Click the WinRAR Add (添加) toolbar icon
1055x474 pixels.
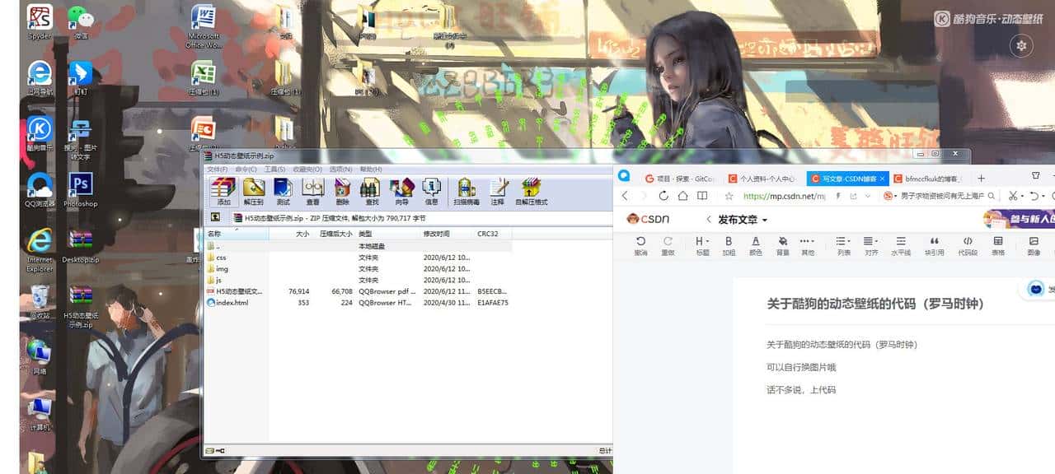[223, 190]
